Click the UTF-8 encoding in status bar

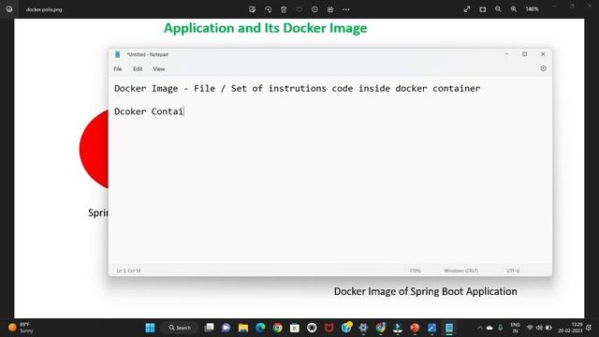(x=513, y=271)
